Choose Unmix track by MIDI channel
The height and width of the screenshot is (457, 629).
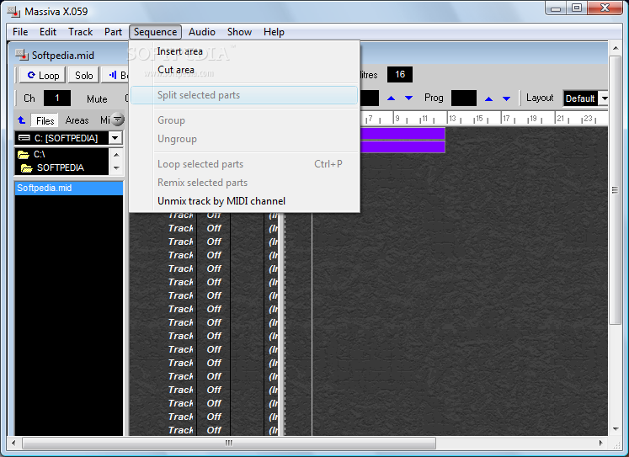click(x=244, y=201)
